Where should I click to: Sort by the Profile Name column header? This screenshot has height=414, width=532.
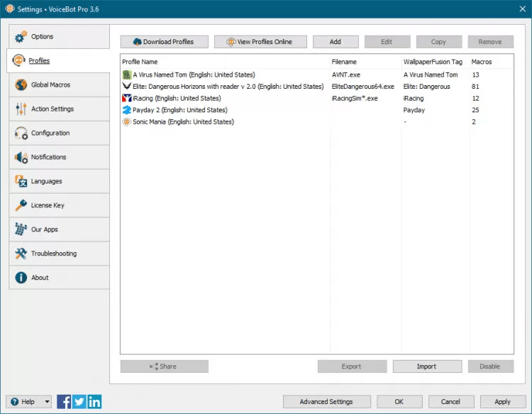[224, 62]
